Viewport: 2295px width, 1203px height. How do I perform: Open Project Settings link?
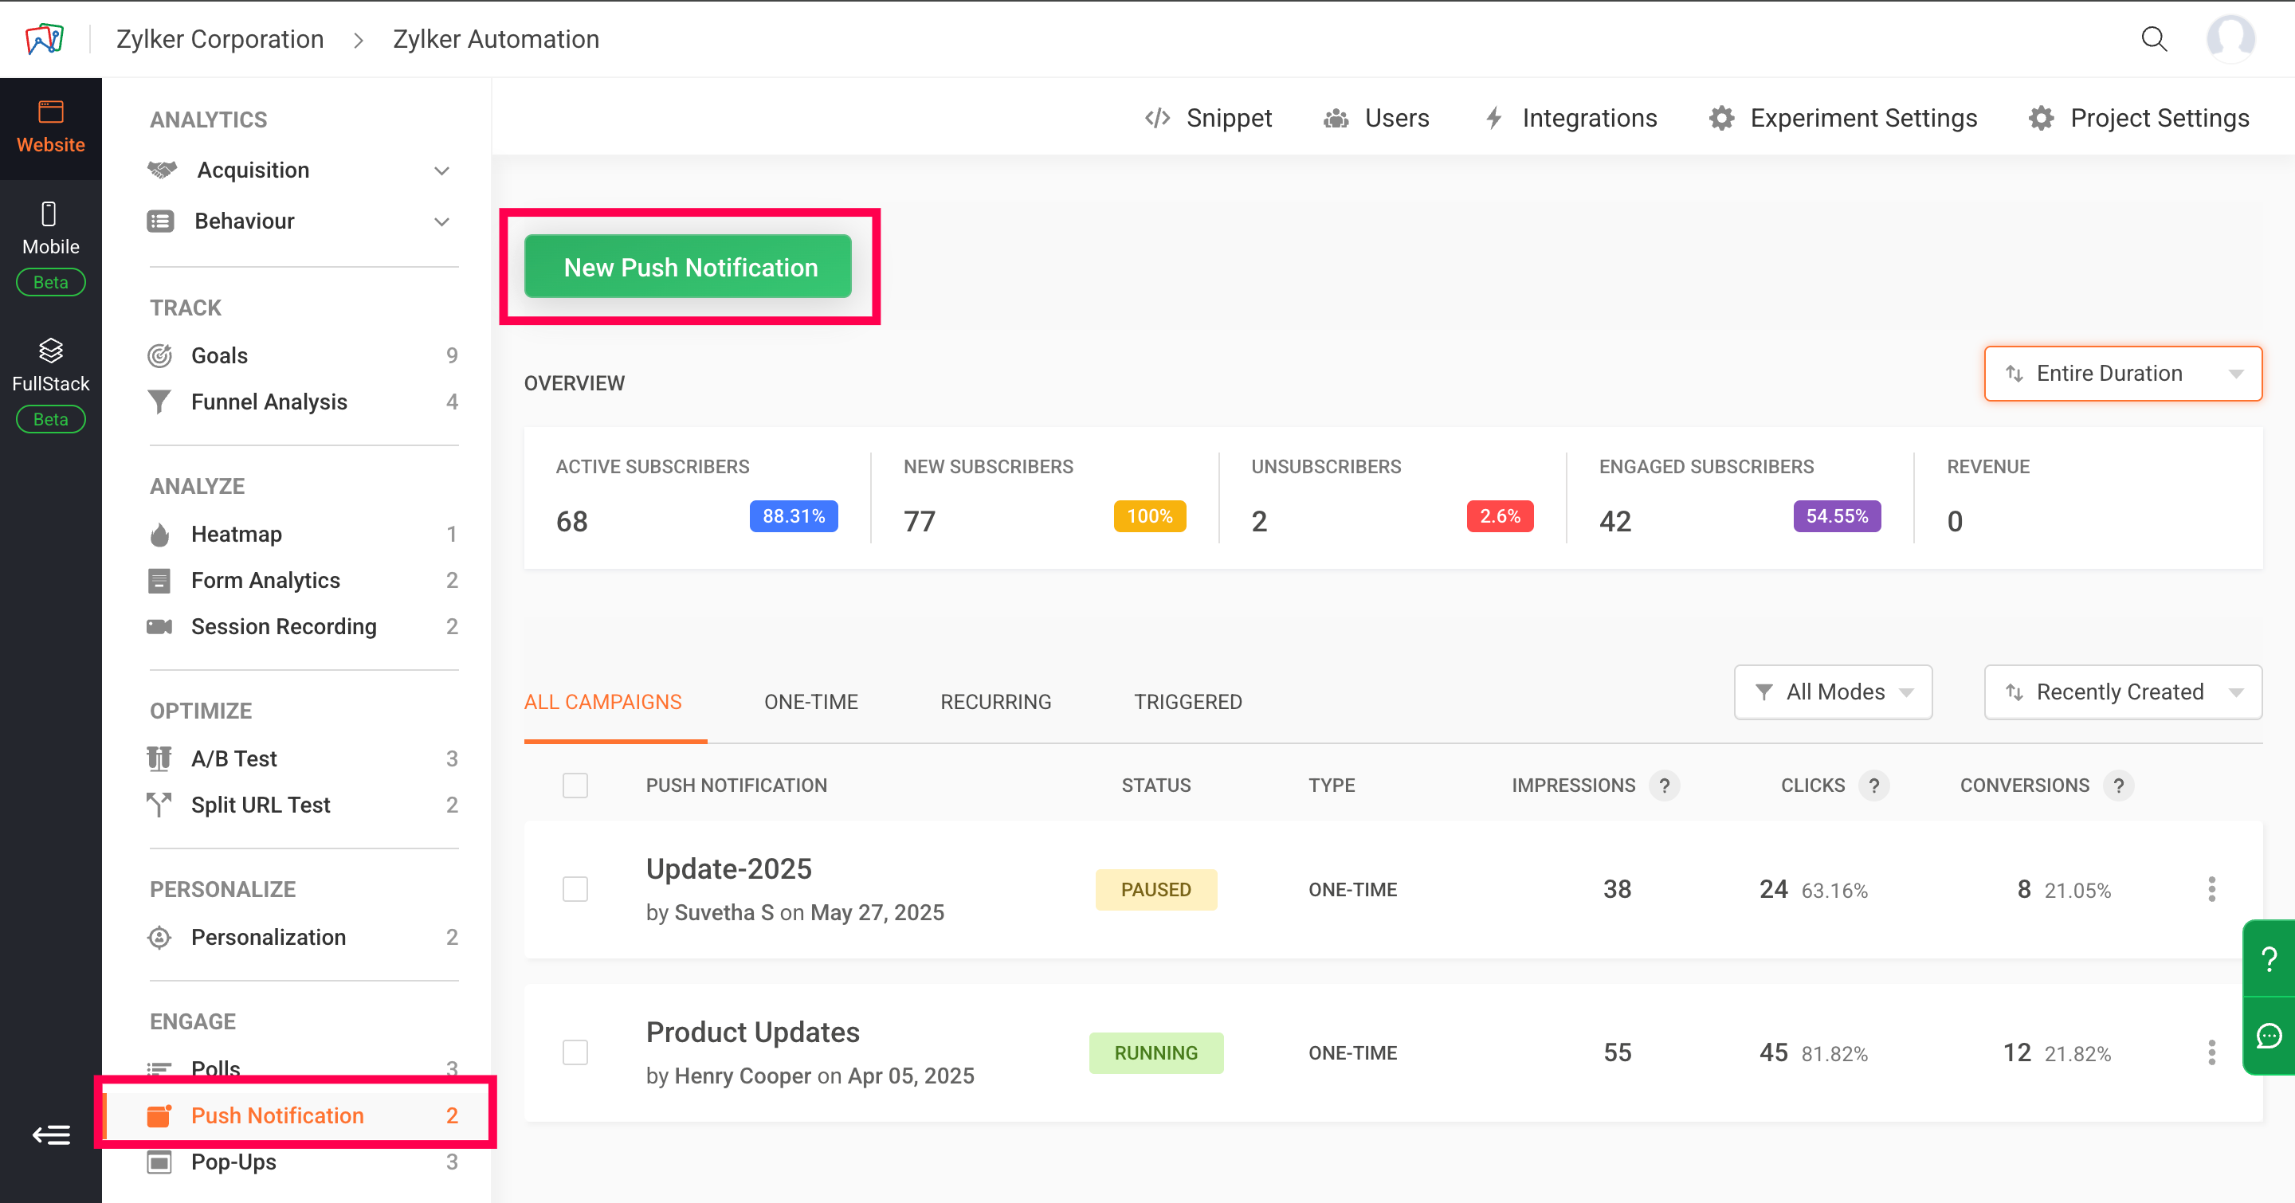(2139, 119)
